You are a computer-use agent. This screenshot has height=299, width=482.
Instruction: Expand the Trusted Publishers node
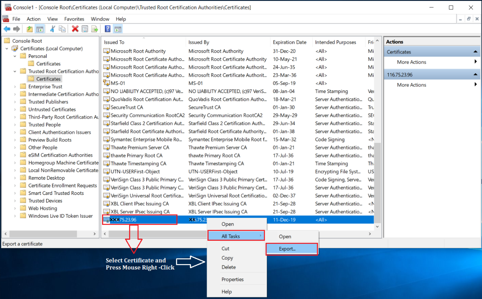pyautogui.click(x=15, y=102)
